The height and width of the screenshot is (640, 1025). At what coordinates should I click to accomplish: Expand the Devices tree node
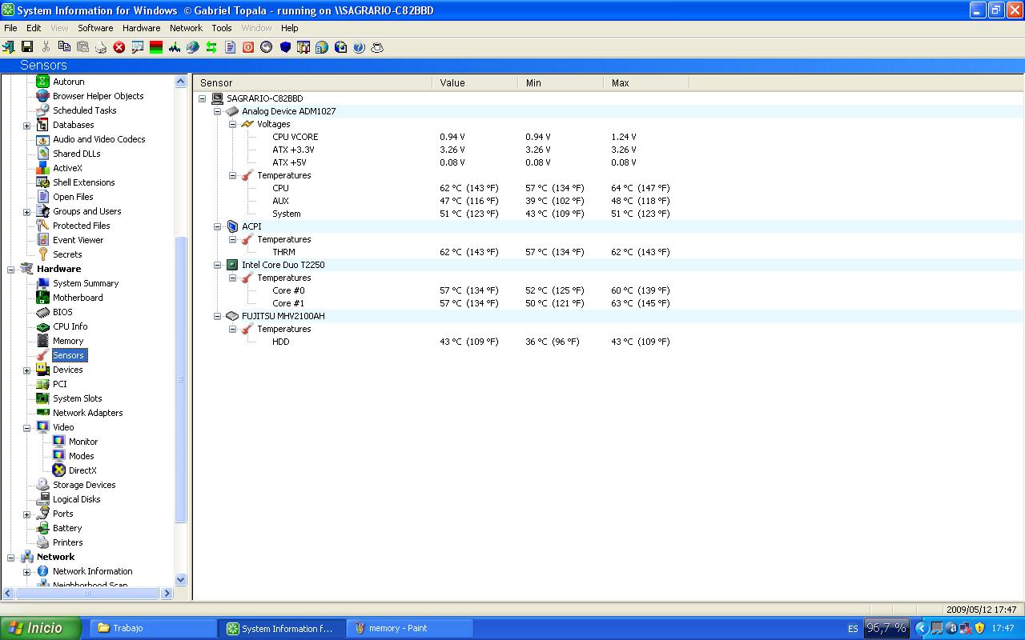26,370
